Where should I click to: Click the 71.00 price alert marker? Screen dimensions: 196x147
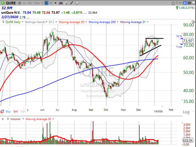[179, 47]
